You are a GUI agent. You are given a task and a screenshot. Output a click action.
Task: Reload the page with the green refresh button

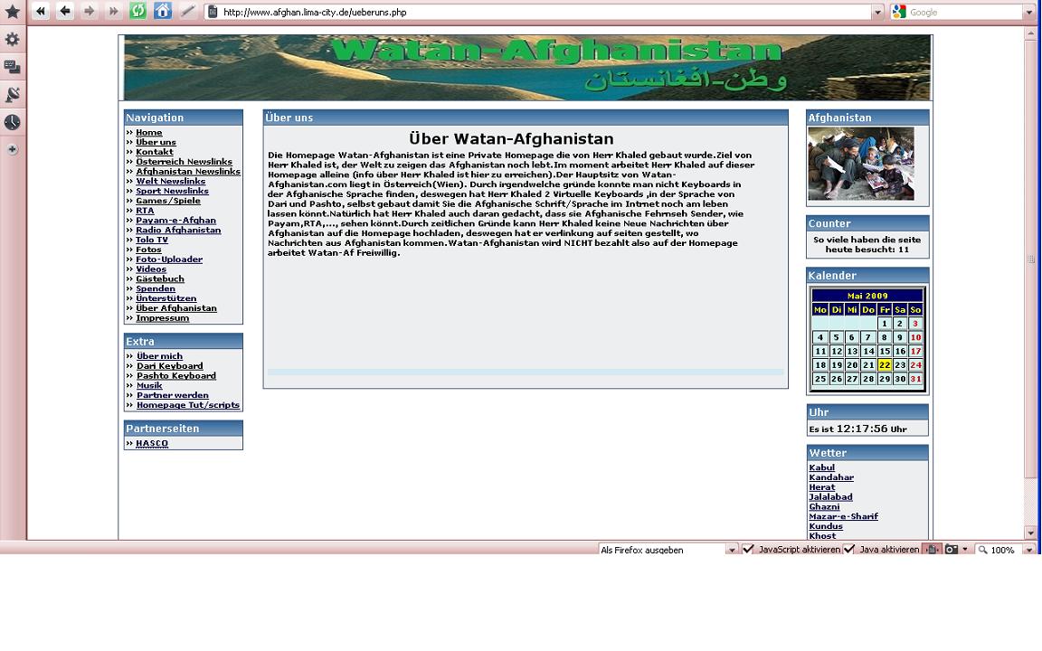tap(138, 11)
